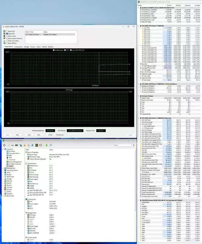The width and height of the screenshot is (202, 244).
Task: Enable Stress system memory checkbox
Action: tap(7, 38)
